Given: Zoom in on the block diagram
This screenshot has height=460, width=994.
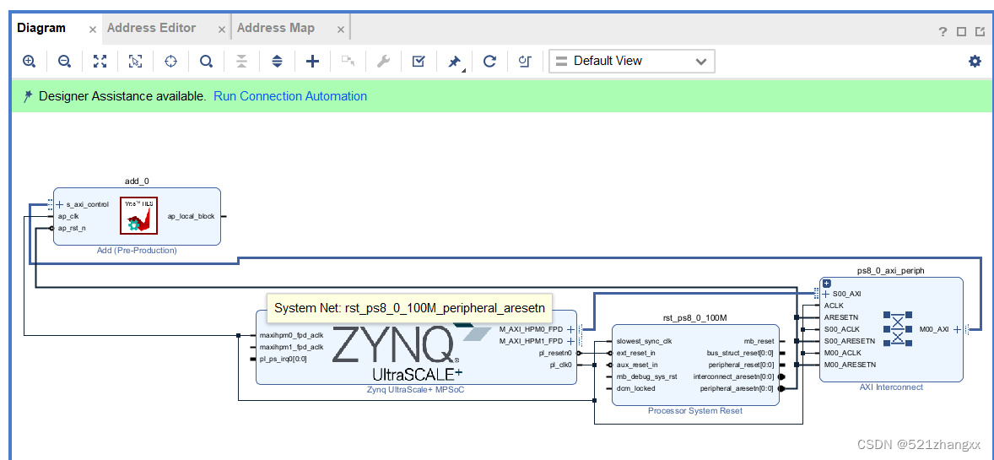Looking at the screenshot, I should click(x=29, y=62).
